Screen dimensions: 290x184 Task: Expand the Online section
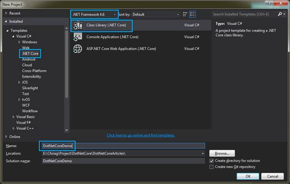[x=6, y=137]
